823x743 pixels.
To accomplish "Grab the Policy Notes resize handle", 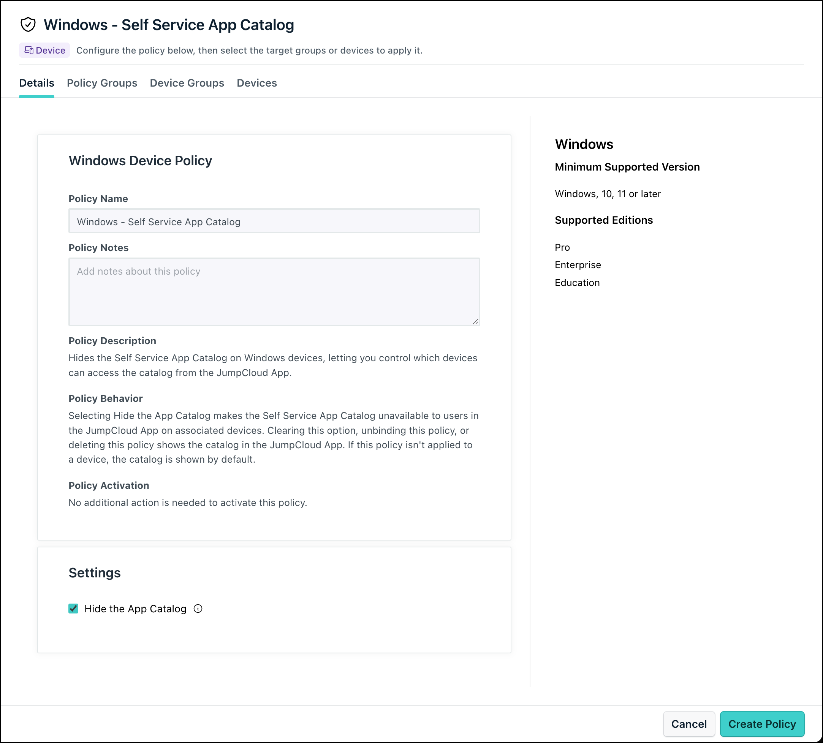I will pyautogui.click(x=476, y=321).
